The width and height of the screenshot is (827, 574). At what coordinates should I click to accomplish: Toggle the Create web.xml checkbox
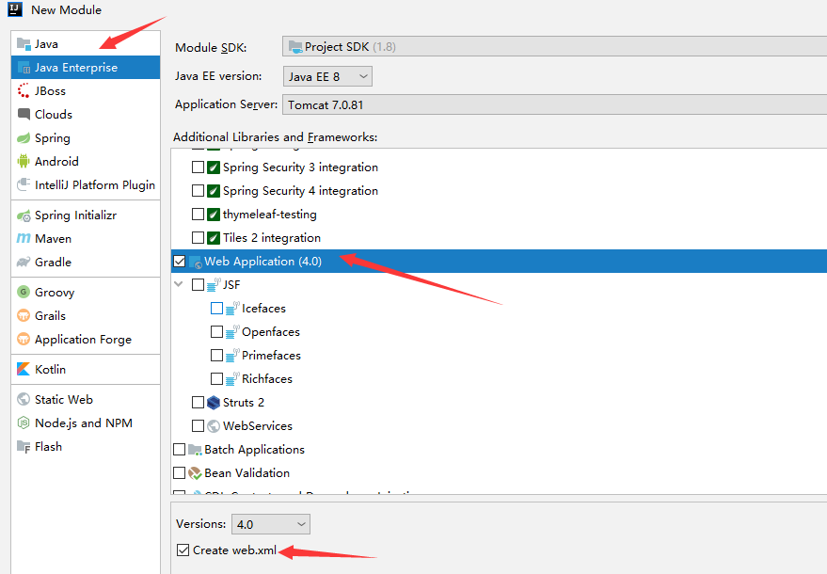point(183,550)
